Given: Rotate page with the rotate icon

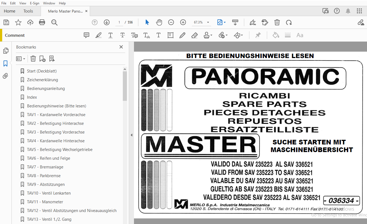Looking at the screenshot, I should pos(289,22).
